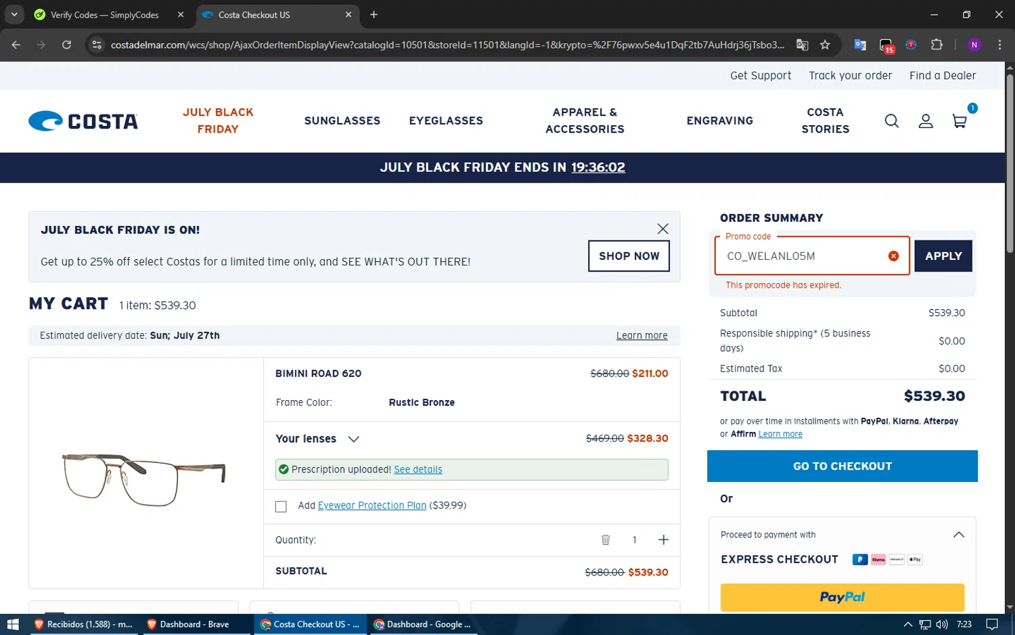
Task: Collapse the Proceed to payment with section
Action: (959, 535)
